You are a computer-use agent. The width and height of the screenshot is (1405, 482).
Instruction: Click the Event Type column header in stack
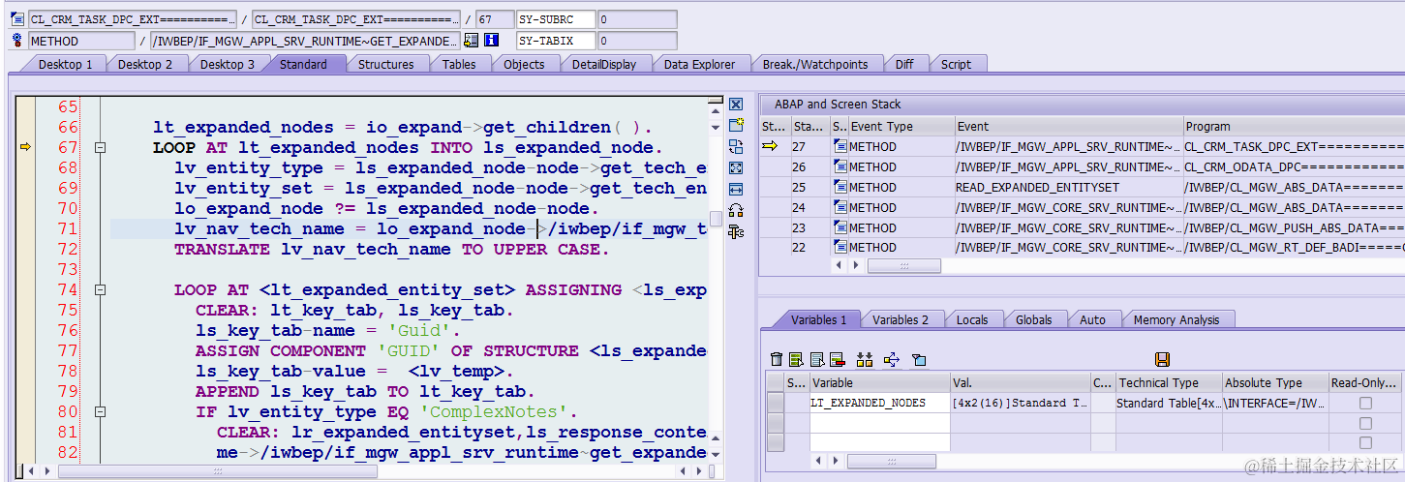coord(901,126)
